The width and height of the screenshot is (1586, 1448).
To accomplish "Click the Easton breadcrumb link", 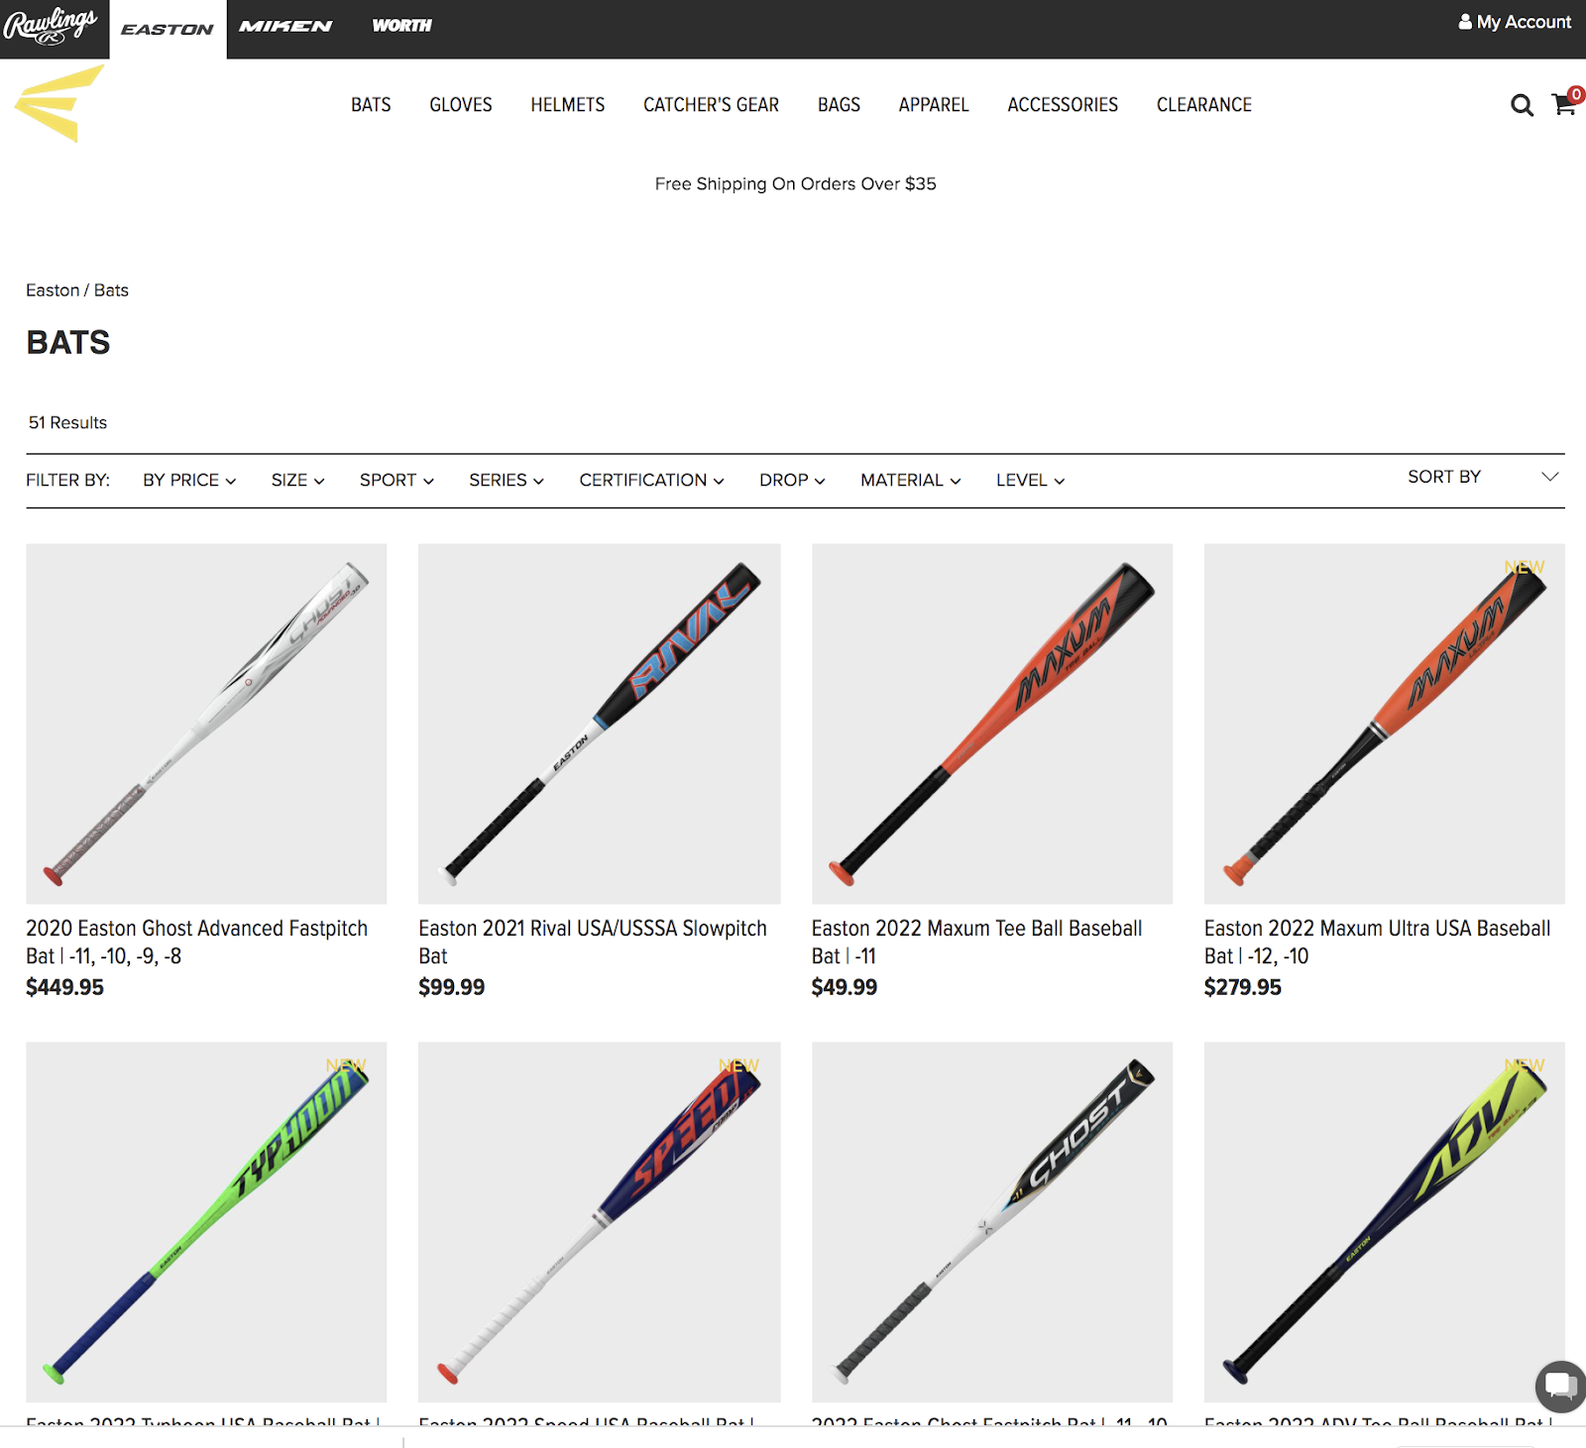I will pyautogui.click(x=53, y=290).
